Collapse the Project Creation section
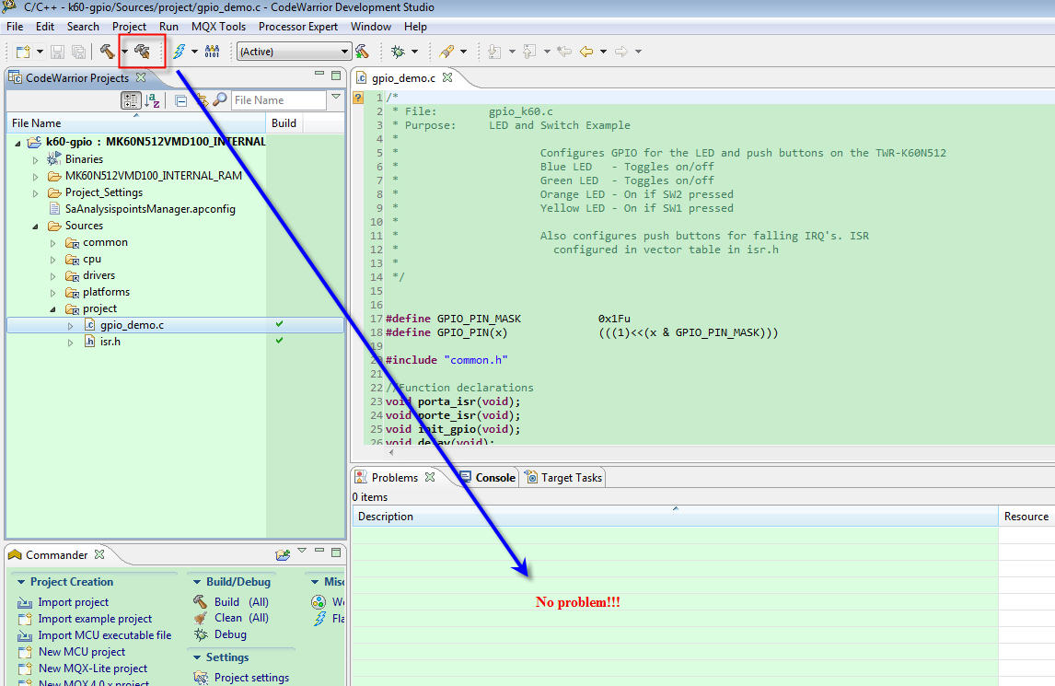This screenshot has width=1055, height=686. point(21,582)
